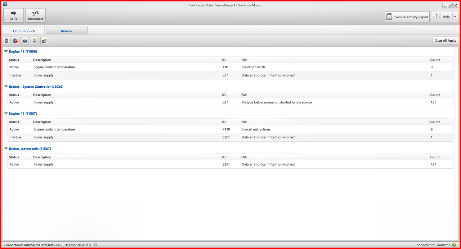Click the plus icon next to Connections in status bar
461x249 pixels.
point(95,245)
